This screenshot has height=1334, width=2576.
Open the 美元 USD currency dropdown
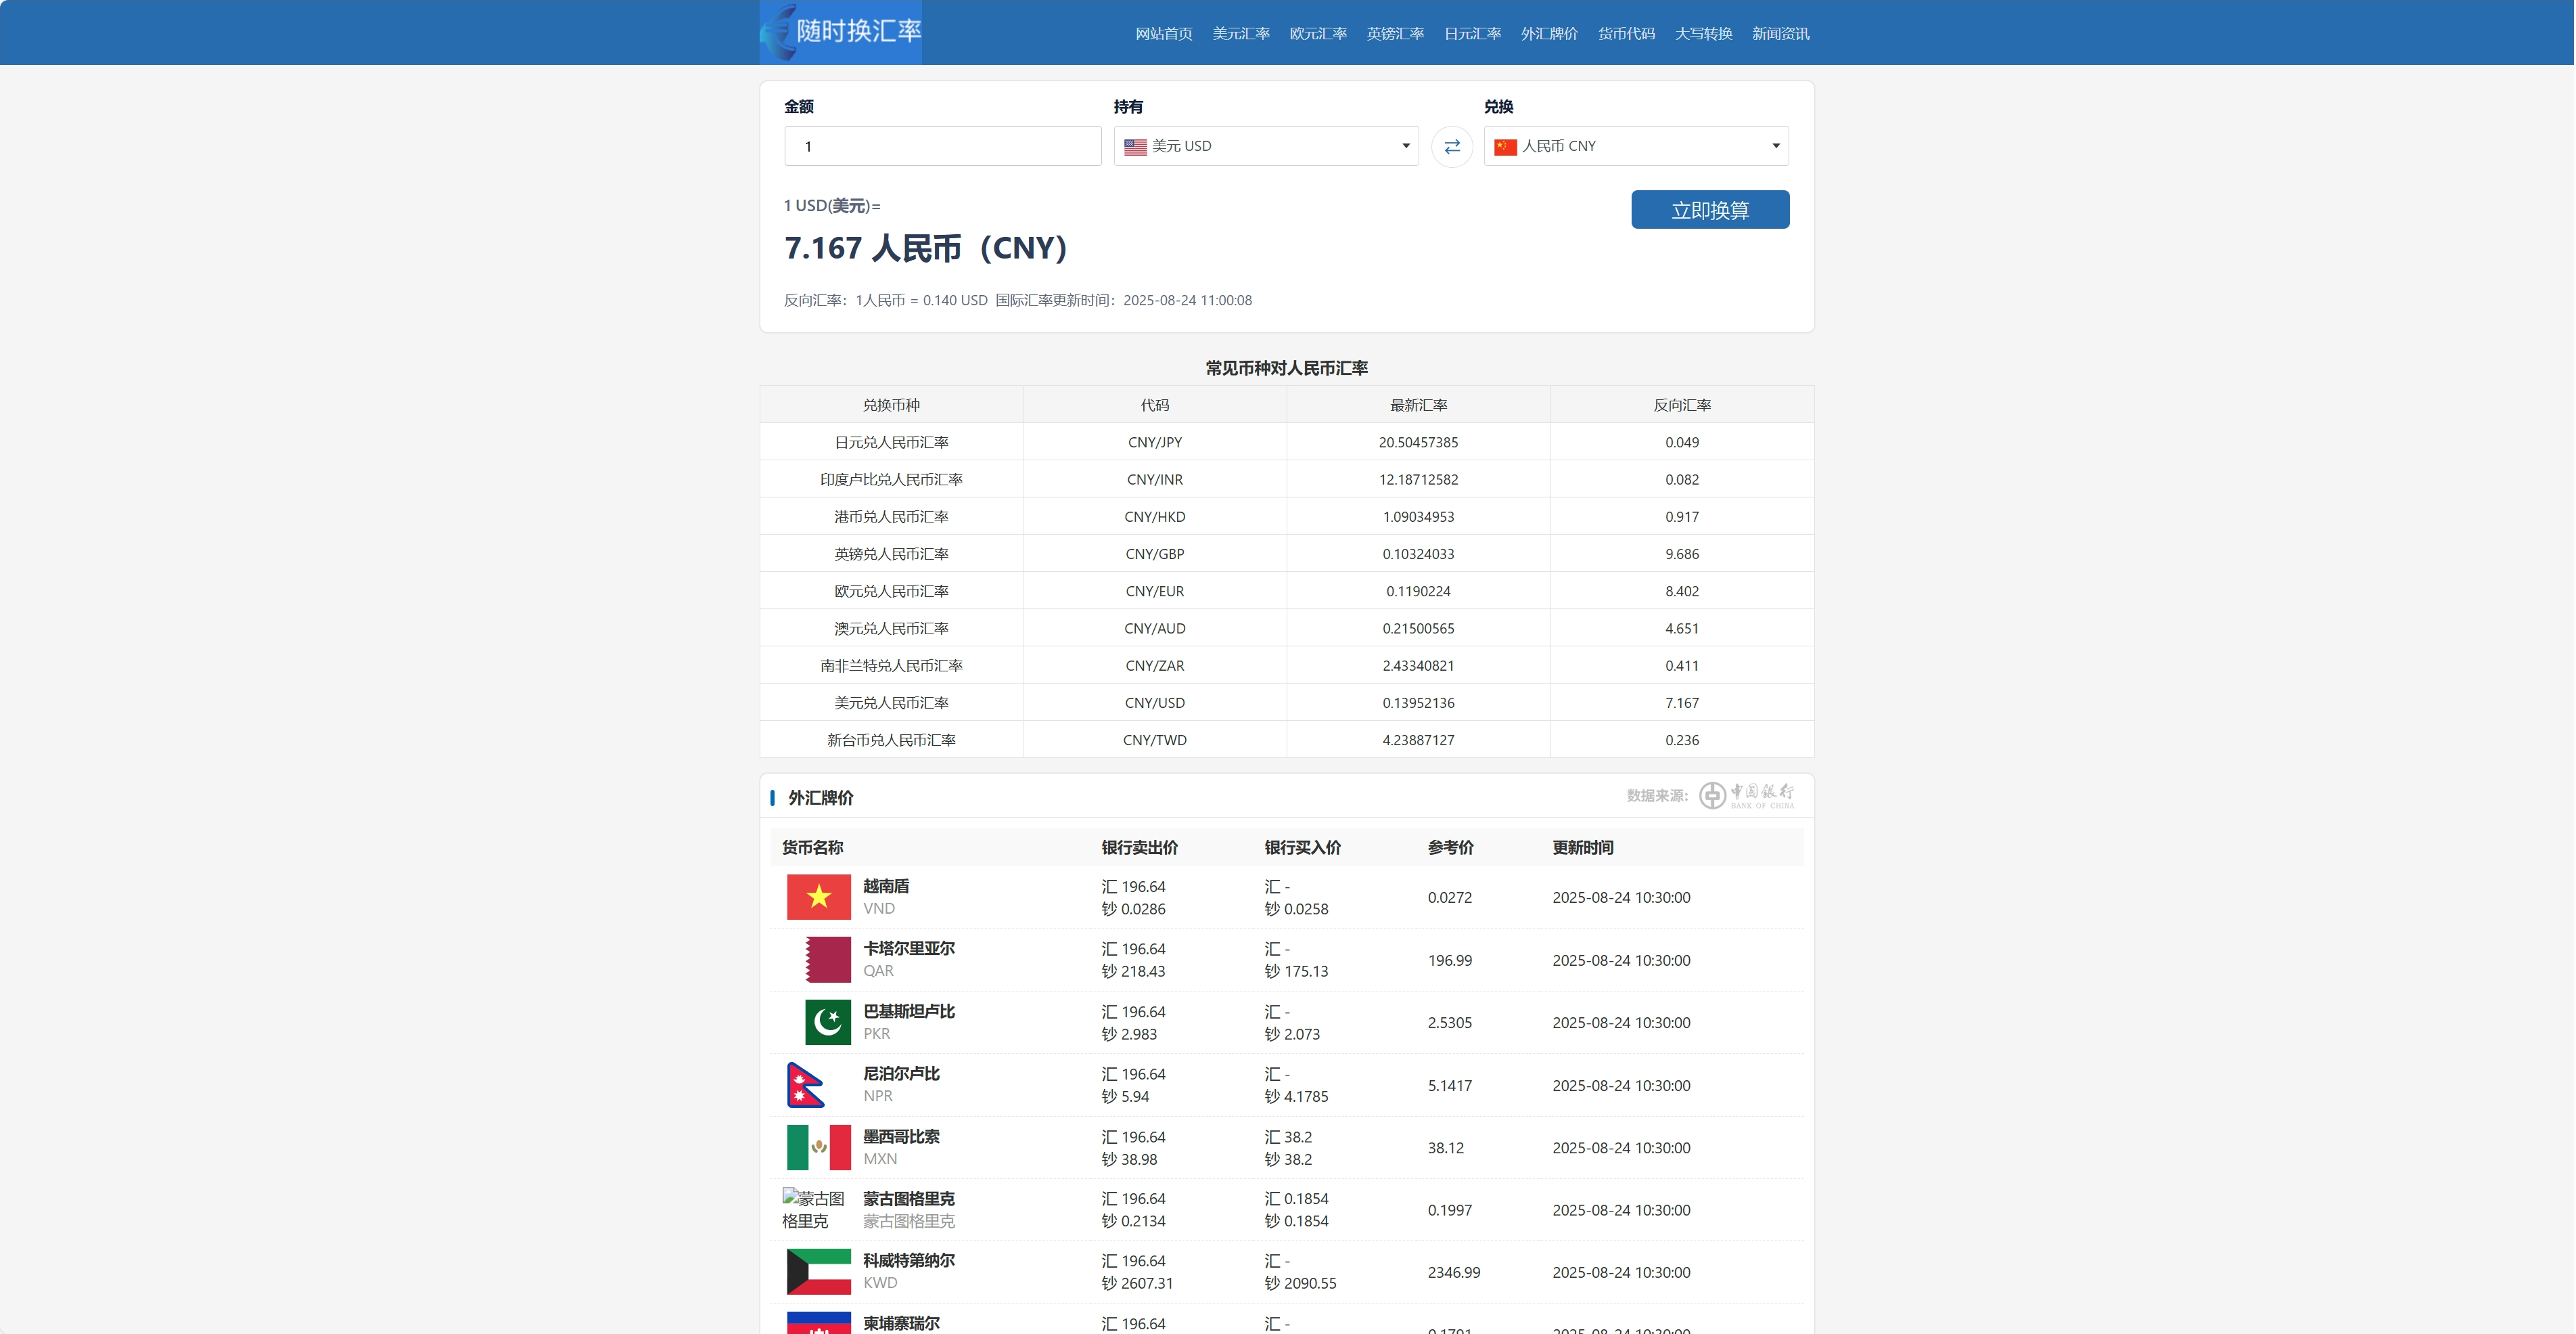coord(1265,146)
